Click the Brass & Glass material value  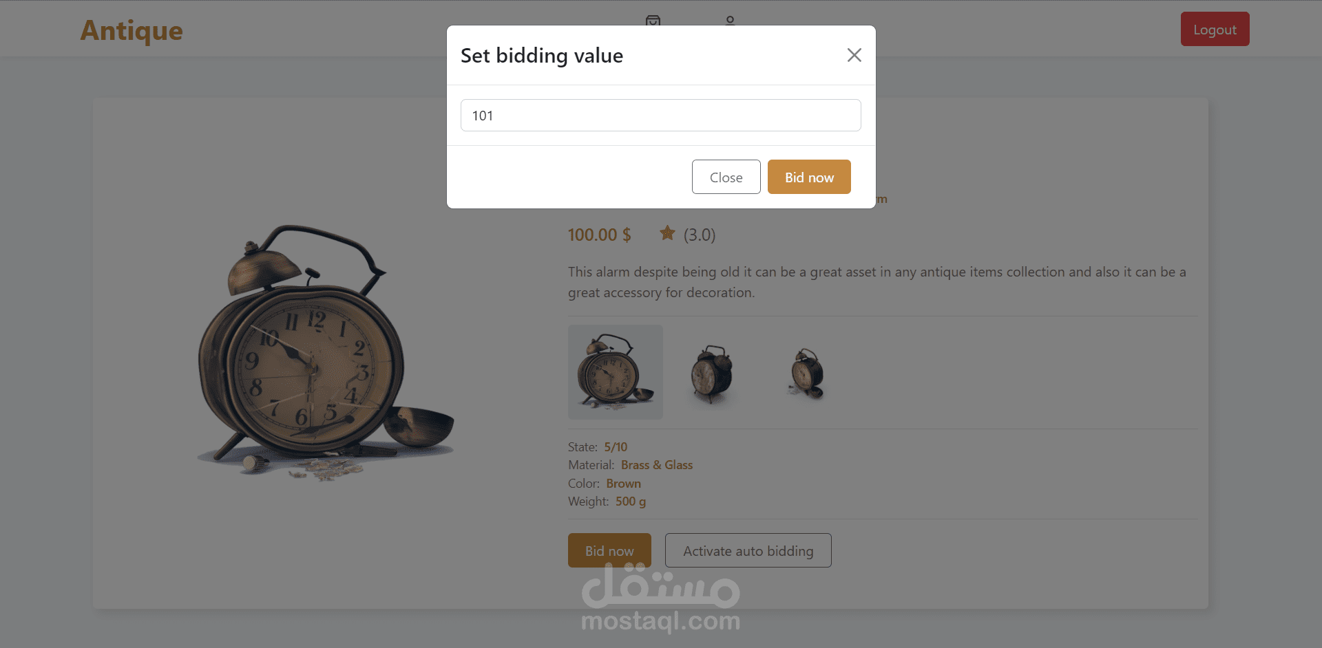click(x=657, y=465)
